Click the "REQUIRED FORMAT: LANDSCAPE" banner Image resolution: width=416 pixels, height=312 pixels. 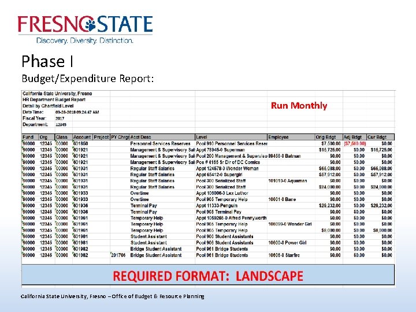tap(208, 276)
